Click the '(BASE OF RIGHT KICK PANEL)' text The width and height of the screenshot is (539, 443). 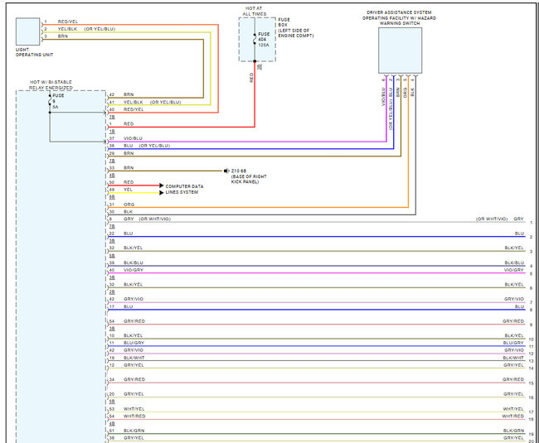(x=249, y=179)
